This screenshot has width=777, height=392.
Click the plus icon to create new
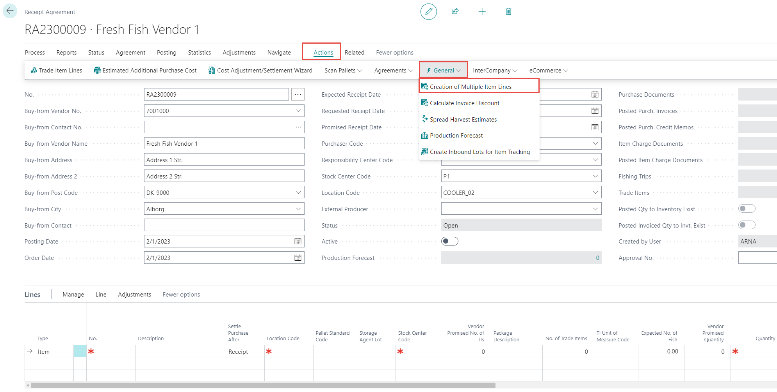pyautogui.click(x=482, y=11)
